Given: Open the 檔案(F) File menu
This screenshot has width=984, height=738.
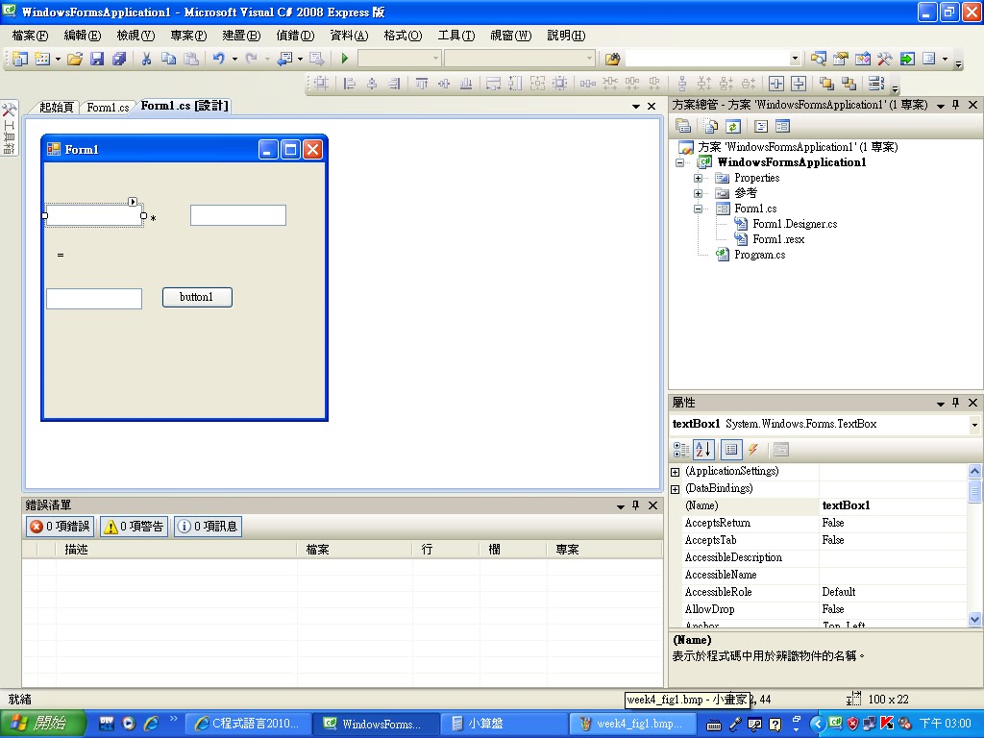Looking at the screenshot, I should (x=30, y=36).
